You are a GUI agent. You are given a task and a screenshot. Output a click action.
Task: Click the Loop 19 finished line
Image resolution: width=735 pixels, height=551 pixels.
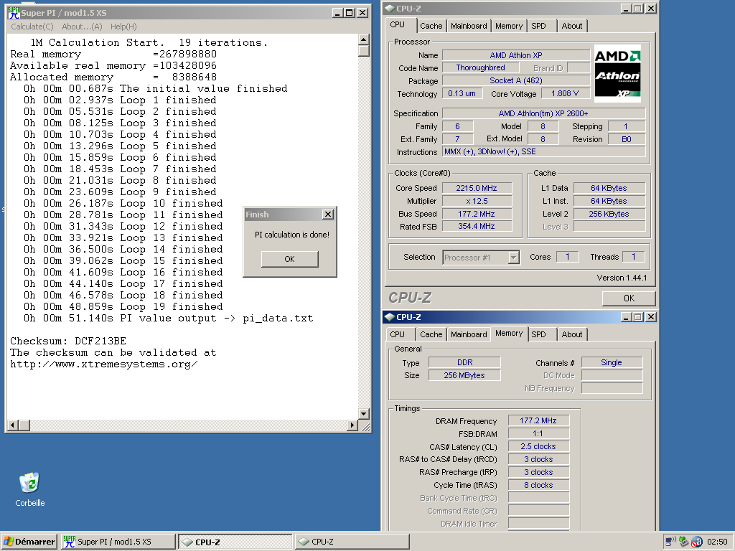pos(123,306)
